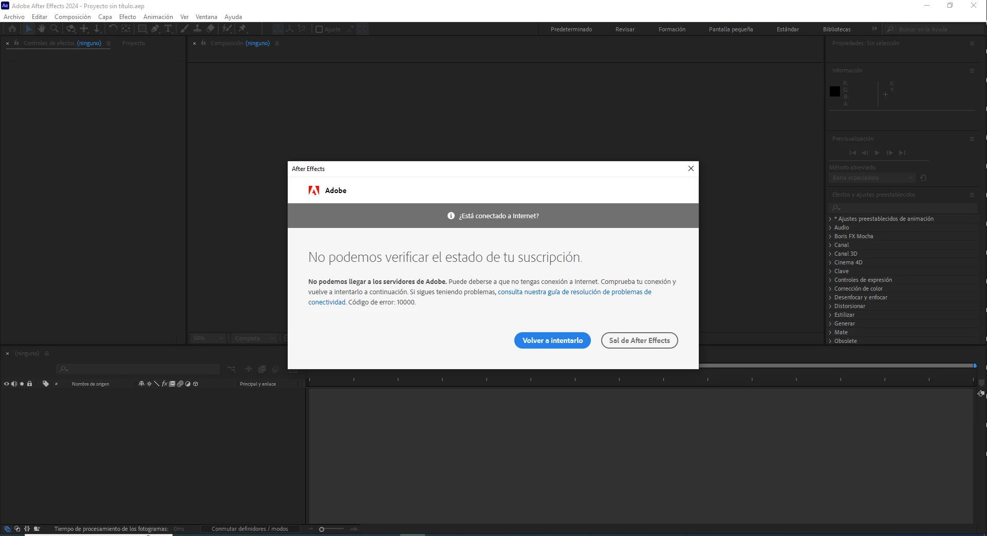Screen dimensions: 987x536
Task: Toggle the timeline Lock column icon
Action: pos(30,384)
